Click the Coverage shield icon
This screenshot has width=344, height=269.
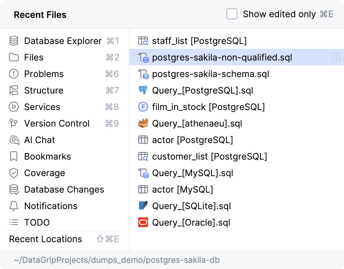click(14, 173)
